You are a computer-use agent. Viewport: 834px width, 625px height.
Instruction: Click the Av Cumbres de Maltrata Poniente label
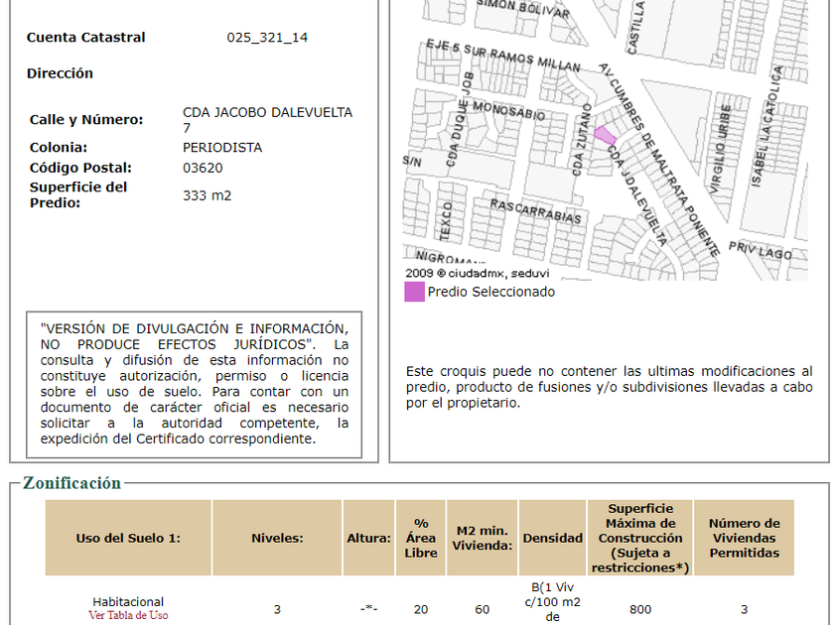coord(659,159)
